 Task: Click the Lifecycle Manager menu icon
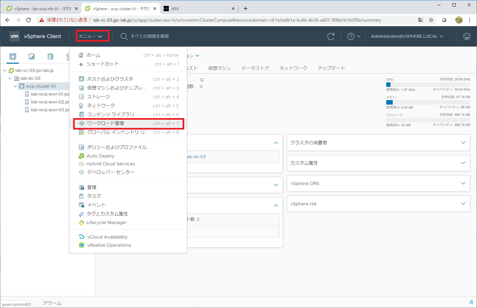tap(81, 223)
